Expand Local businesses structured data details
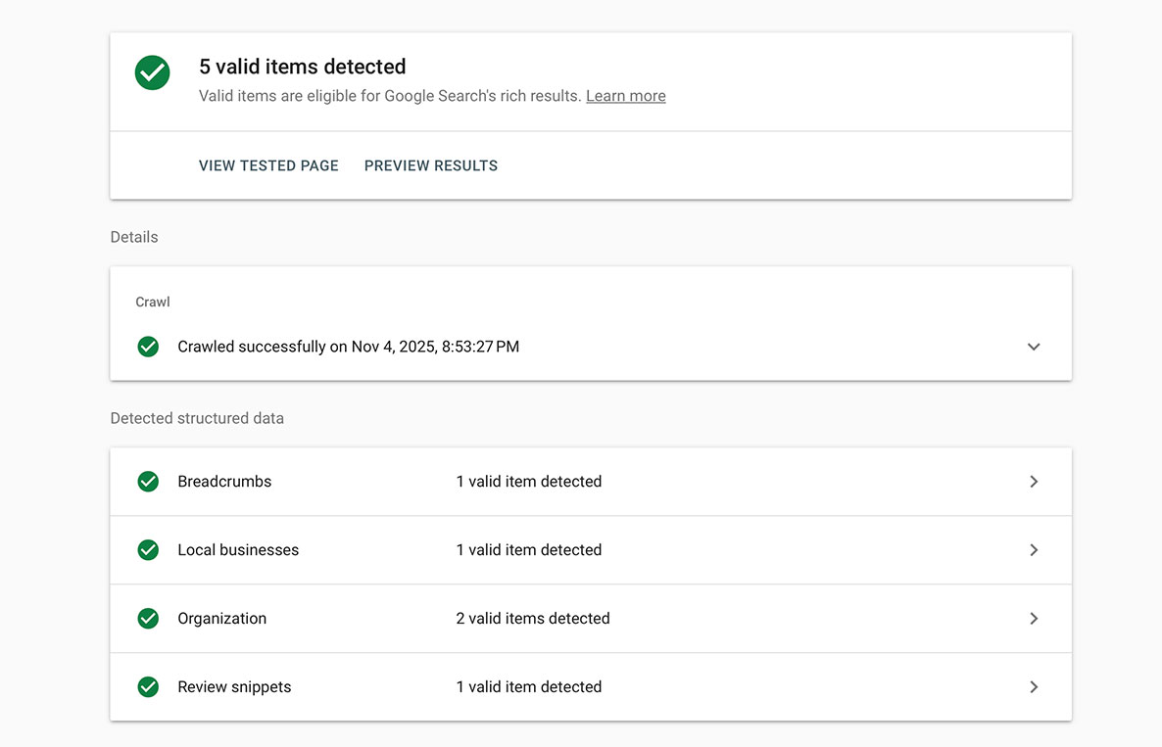 point(1034,549)
